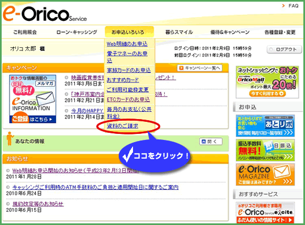Image resolution: width=305 pixels, height=225 pixels.
Task: Click the 振込手数料無料 即日振込 banner
Action: pyautogui.click(x=265, y=150)
